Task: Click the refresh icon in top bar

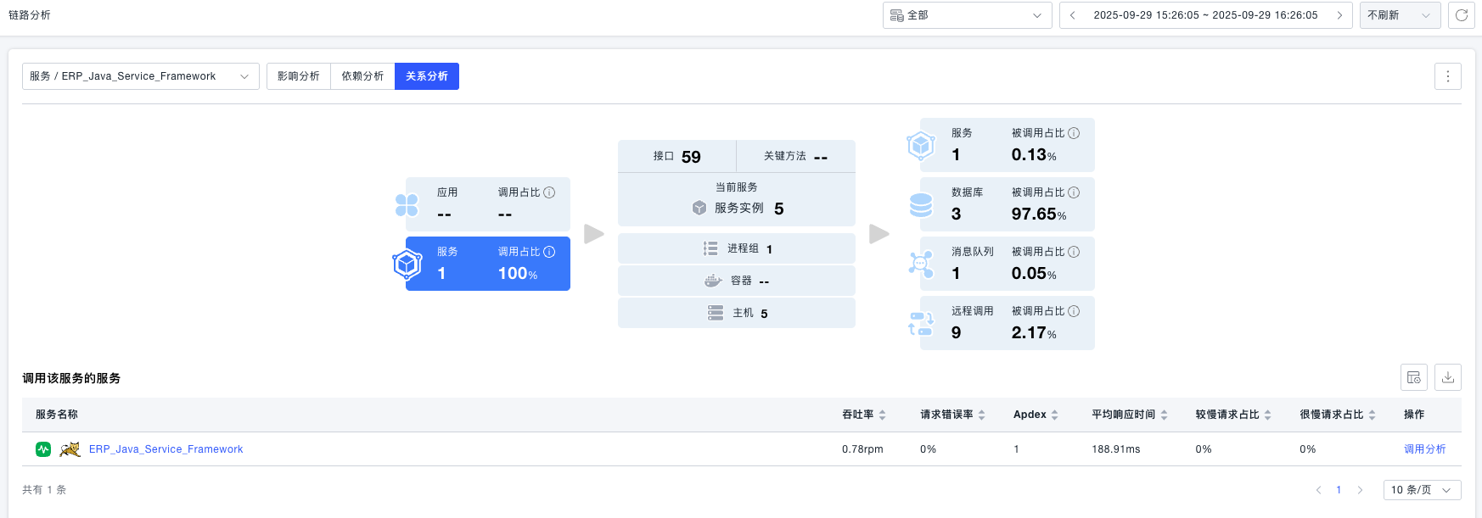Action: (x=1462, y=15)
